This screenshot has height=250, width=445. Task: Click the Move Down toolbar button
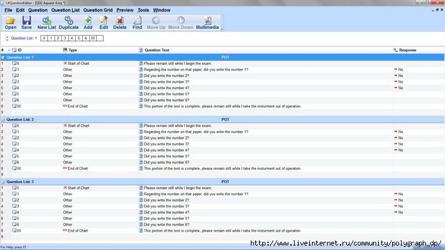point(181,23)
